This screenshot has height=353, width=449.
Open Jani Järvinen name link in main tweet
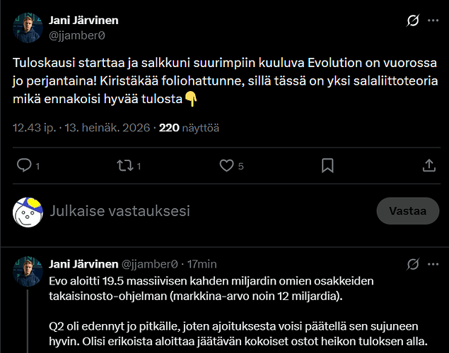click(x=83, y=20)
